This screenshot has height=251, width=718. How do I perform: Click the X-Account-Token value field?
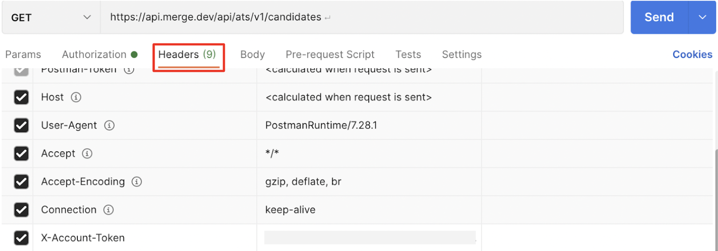tap(369, 238)
